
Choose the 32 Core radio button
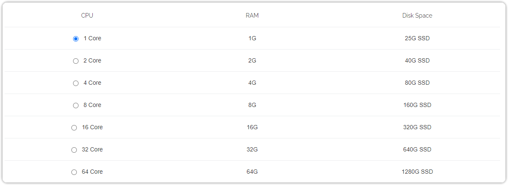(74, 150)
